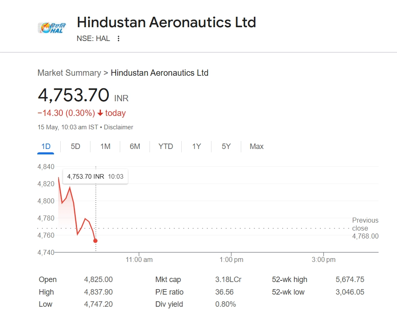The width and height of the screenshot is (397, 313).
Task: View the 1Y price chart
Action: (x=196, y=146)
